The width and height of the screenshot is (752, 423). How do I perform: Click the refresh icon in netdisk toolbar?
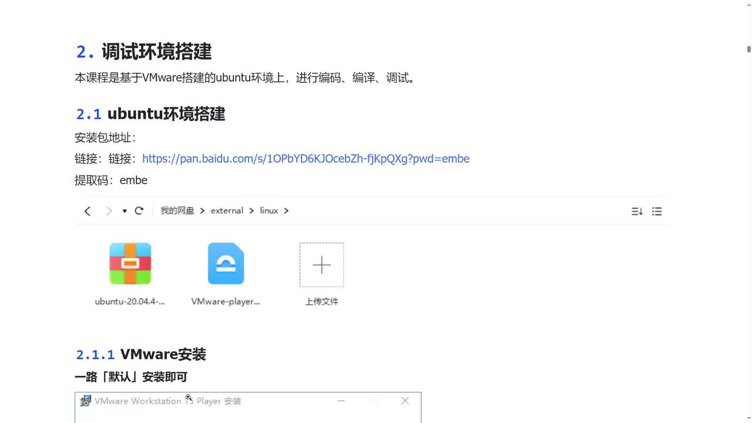click(x=139, y=210)
